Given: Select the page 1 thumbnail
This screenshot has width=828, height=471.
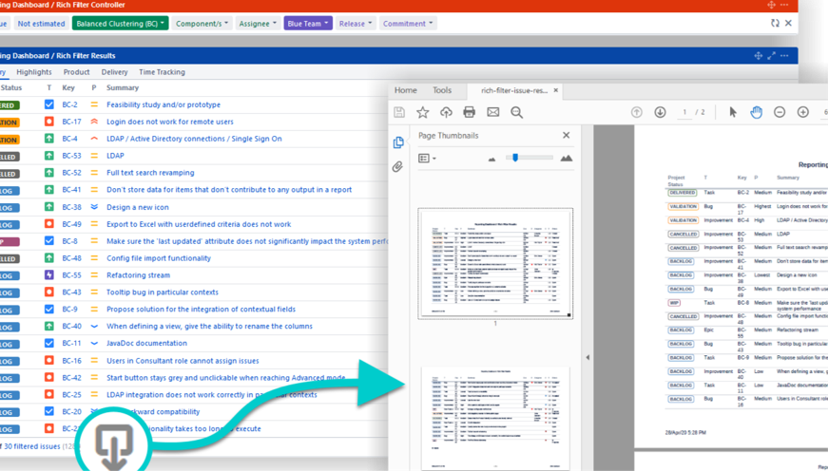Looking at the screenshot, I should (495, 263).
